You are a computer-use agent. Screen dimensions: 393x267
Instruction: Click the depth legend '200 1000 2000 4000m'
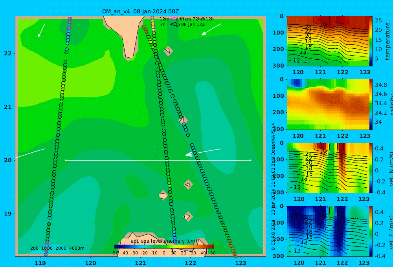click(57, 248)
